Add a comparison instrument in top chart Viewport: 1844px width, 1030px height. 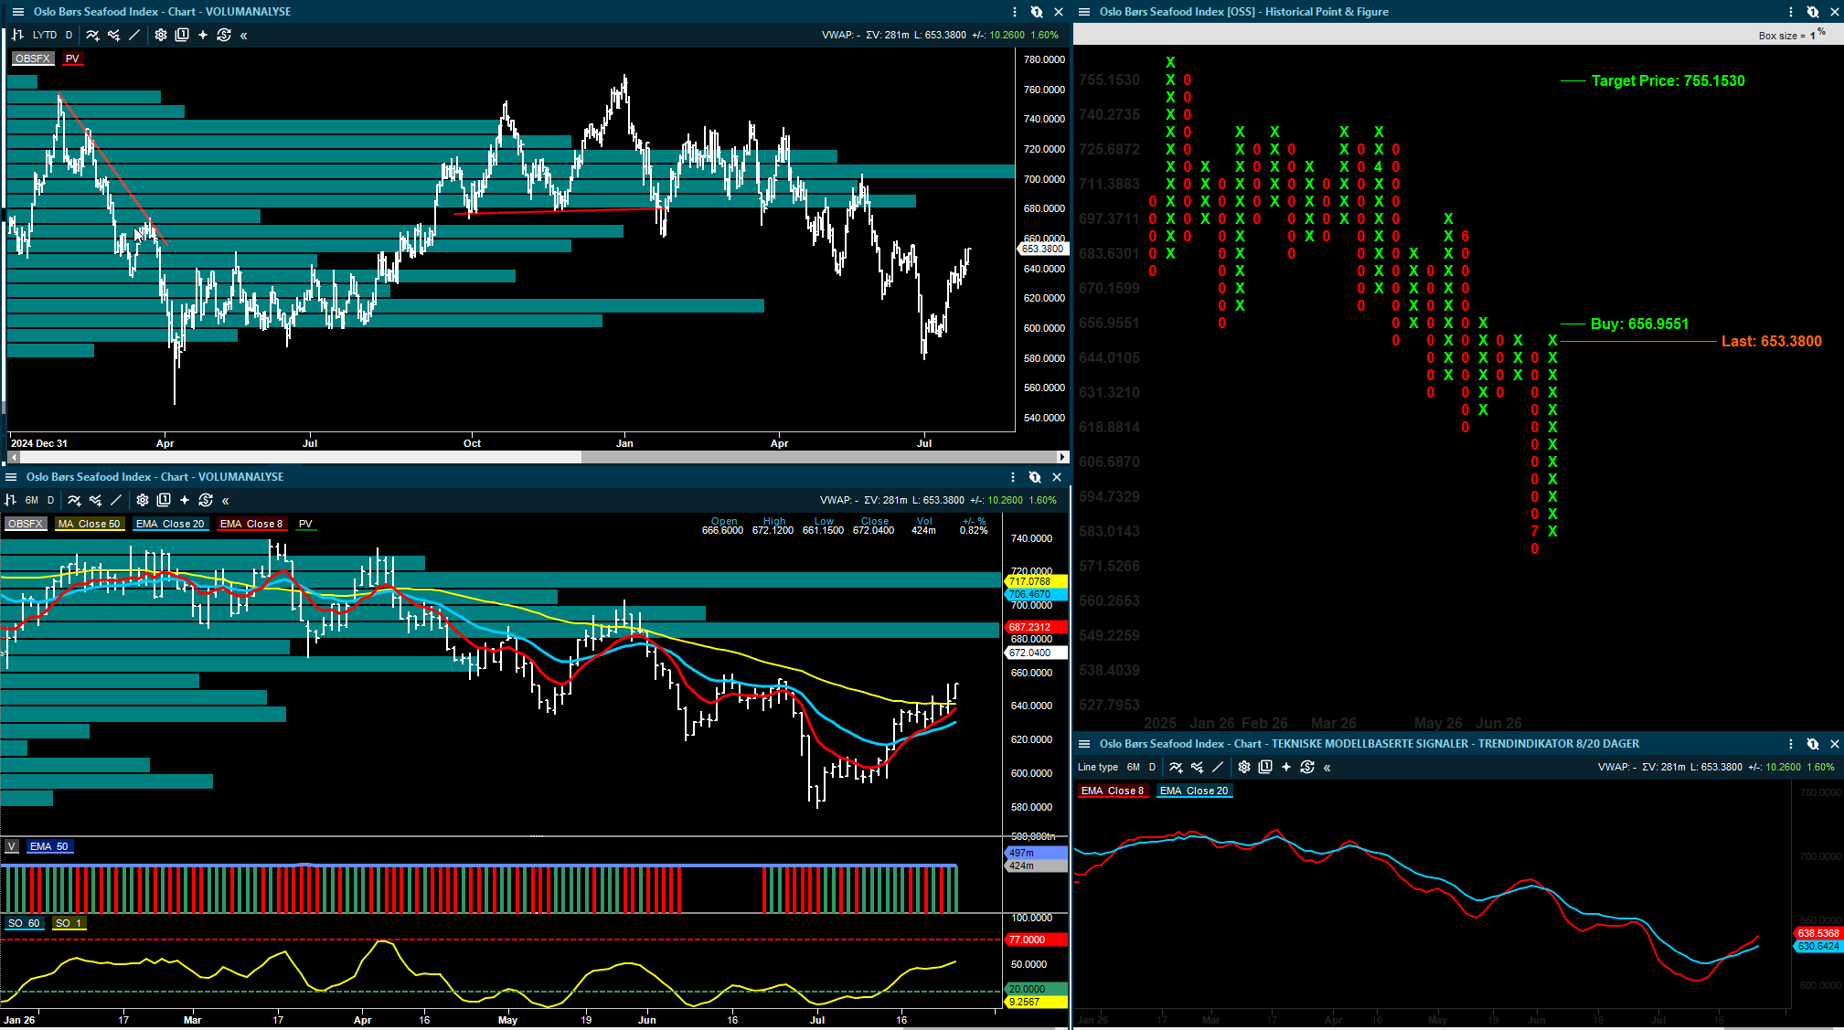(113, 35)
